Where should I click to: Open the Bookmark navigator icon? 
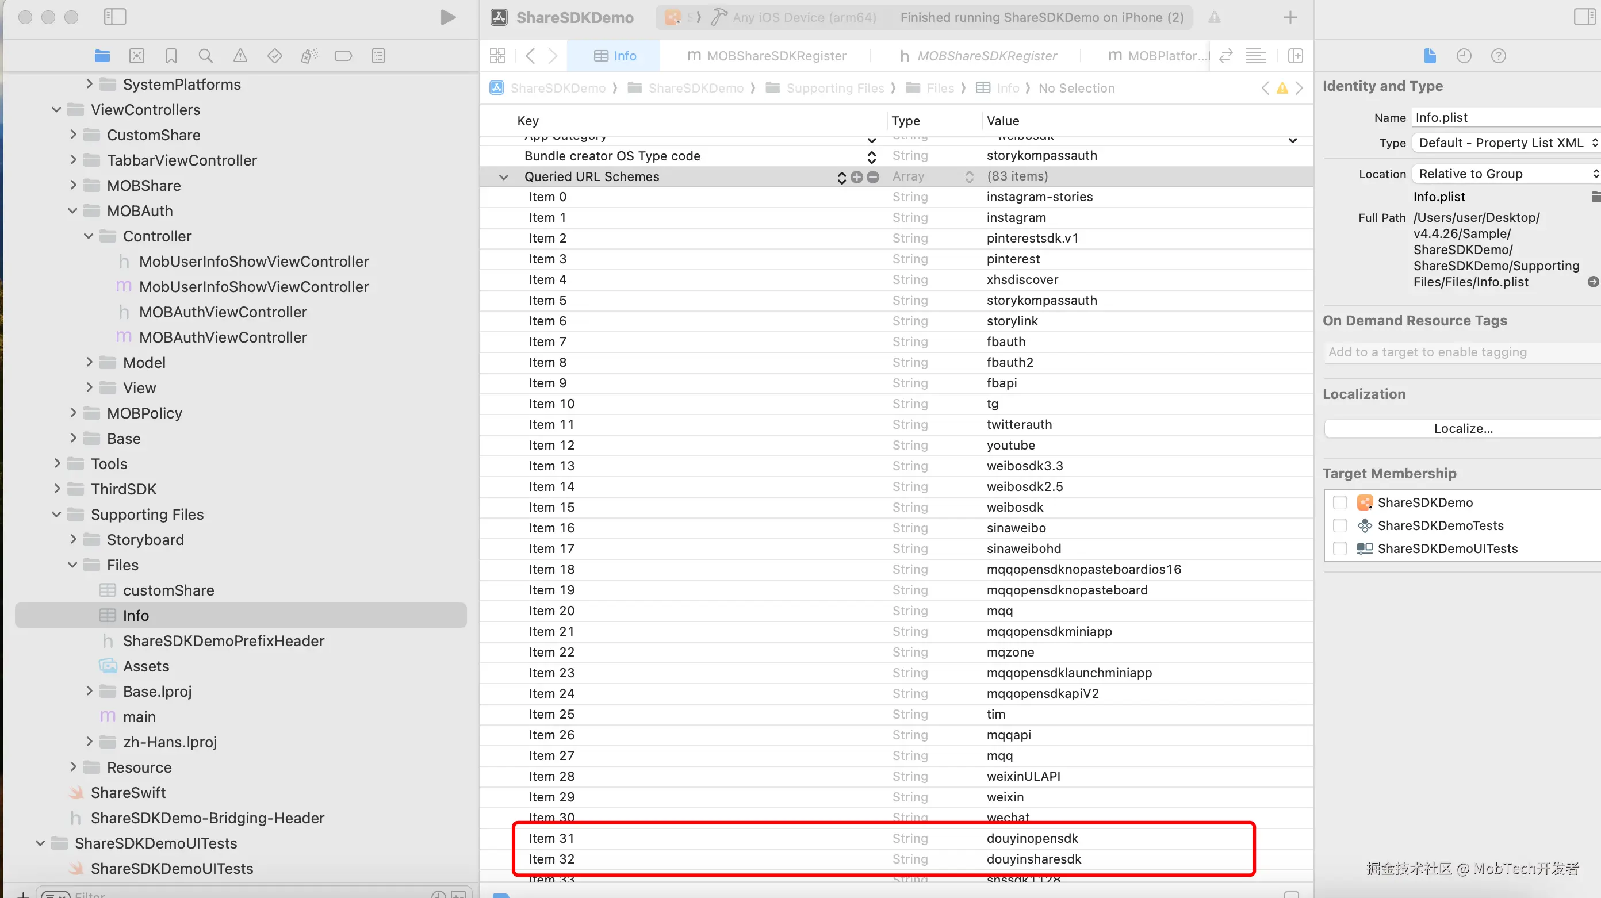[171, 56]
